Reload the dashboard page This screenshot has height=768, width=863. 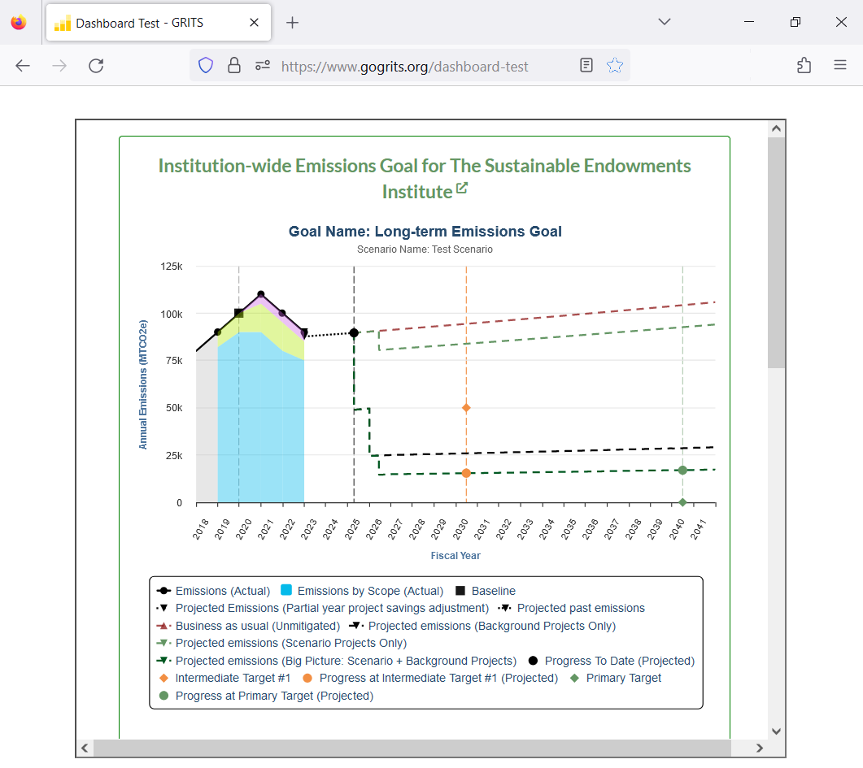pyautogui.click(x=96, y=66)
